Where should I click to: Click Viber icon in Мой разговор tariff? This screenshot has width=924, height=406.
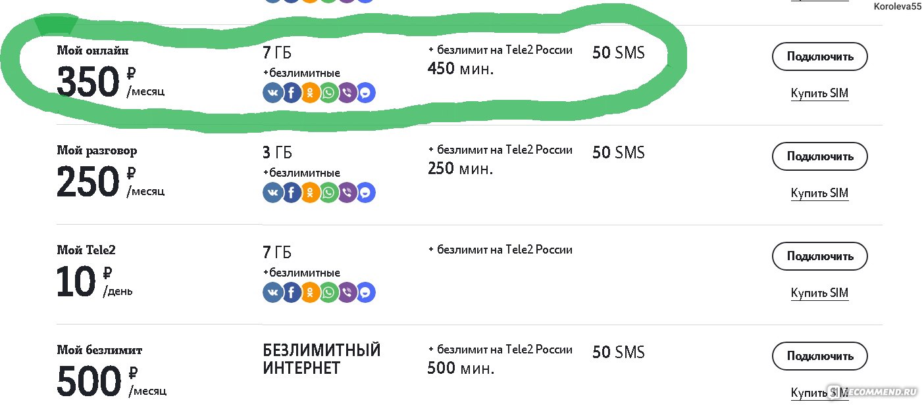[347, 192]
